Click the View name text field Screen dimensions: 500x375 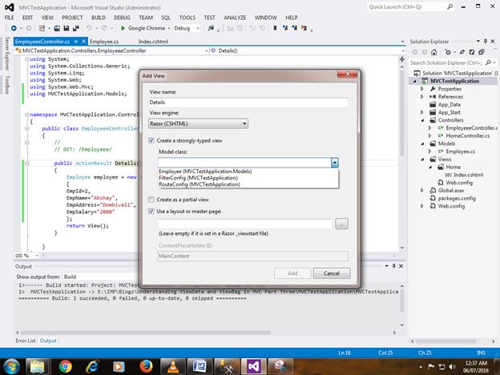click(x=248, y=103)
